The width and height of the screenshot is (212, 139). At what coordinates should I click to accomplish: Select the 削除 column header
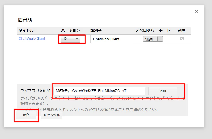[182, 31]
